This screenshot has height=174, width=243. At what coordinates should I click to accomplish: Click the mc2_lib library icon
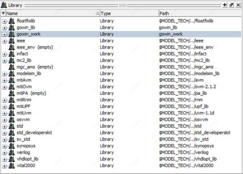[12, 60]
